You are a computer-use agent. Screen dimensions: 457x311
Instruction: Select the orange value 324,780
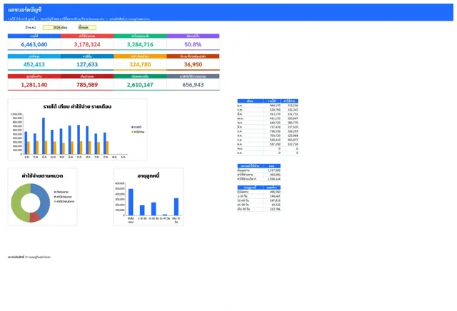(140, 65)
